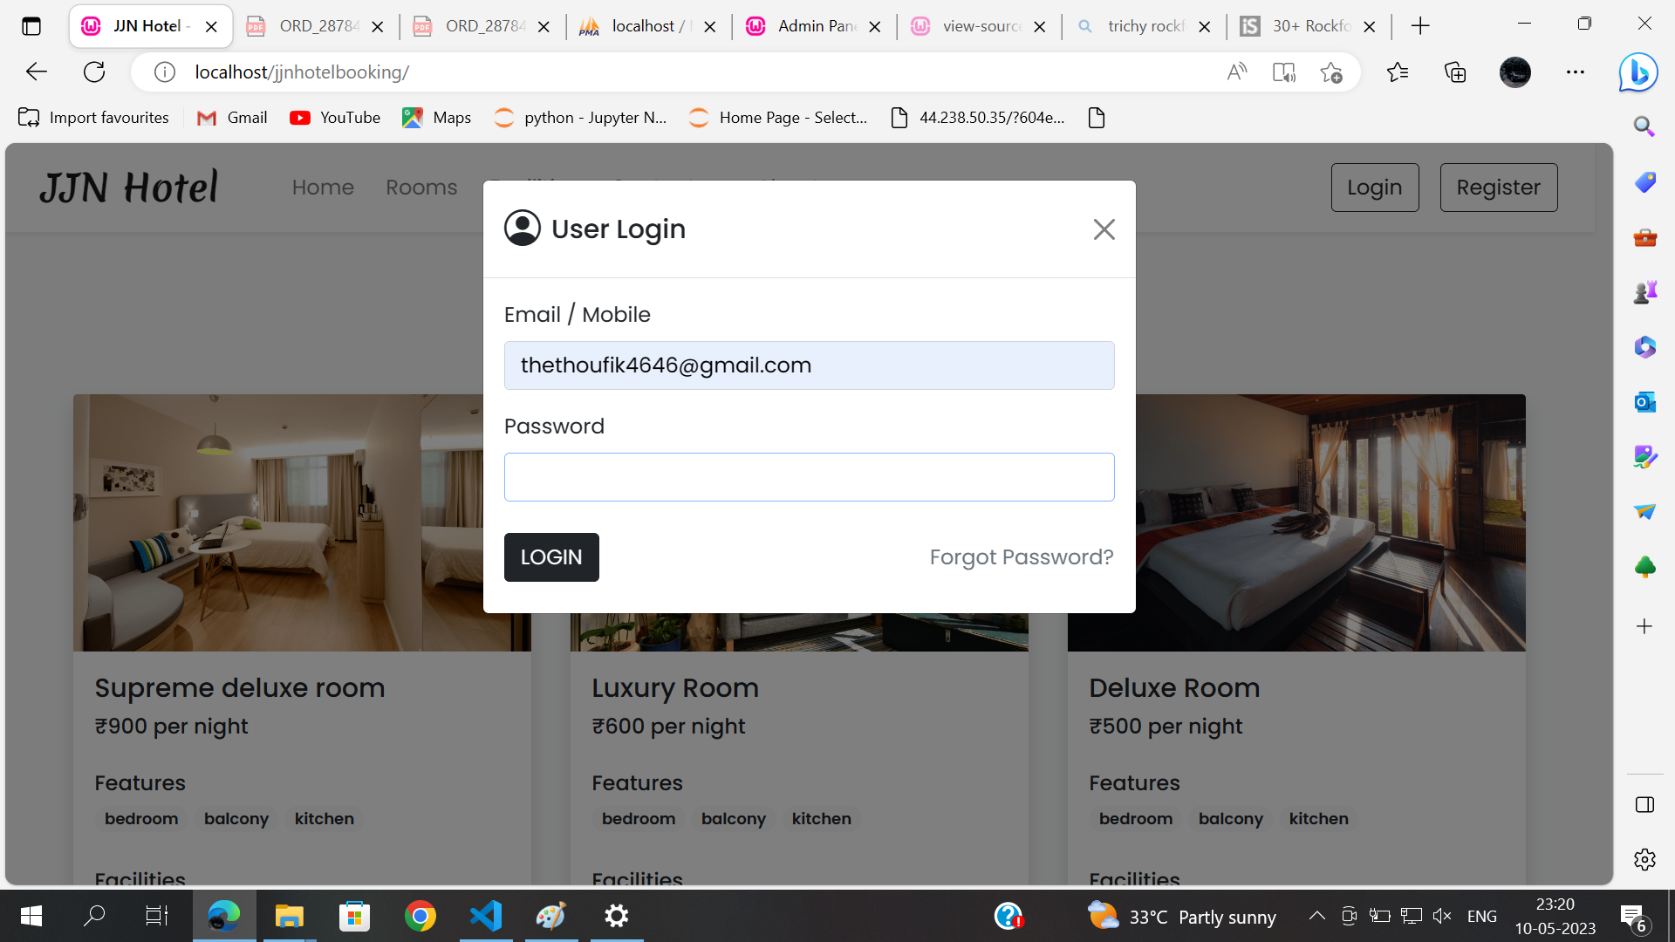This screenshot has width=1675, height=942.
Task: Open the Designer tool in the sidebar
Action: click(1645, 456)
